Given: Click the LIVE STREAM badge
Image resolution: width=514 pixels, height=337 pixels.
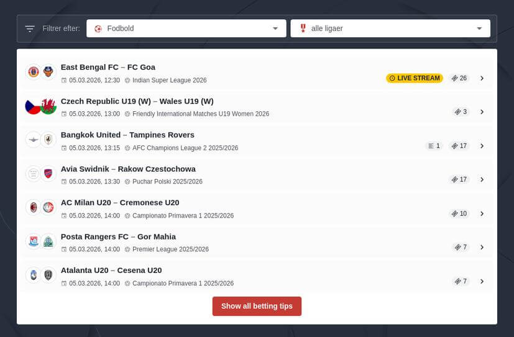Looking at the screenshot, I should pyautogui.click(x=414, y=78).
